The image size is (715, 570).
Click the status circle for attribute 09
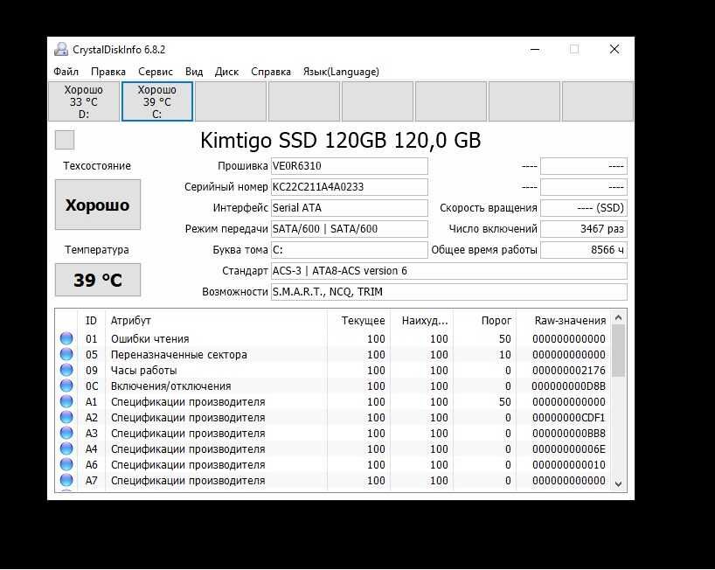click(x=66, y=370)
